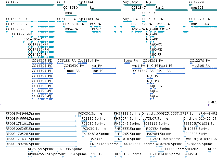Click protein kar-PB
This screenshot has height=158, width=217.
coord(98,71)
